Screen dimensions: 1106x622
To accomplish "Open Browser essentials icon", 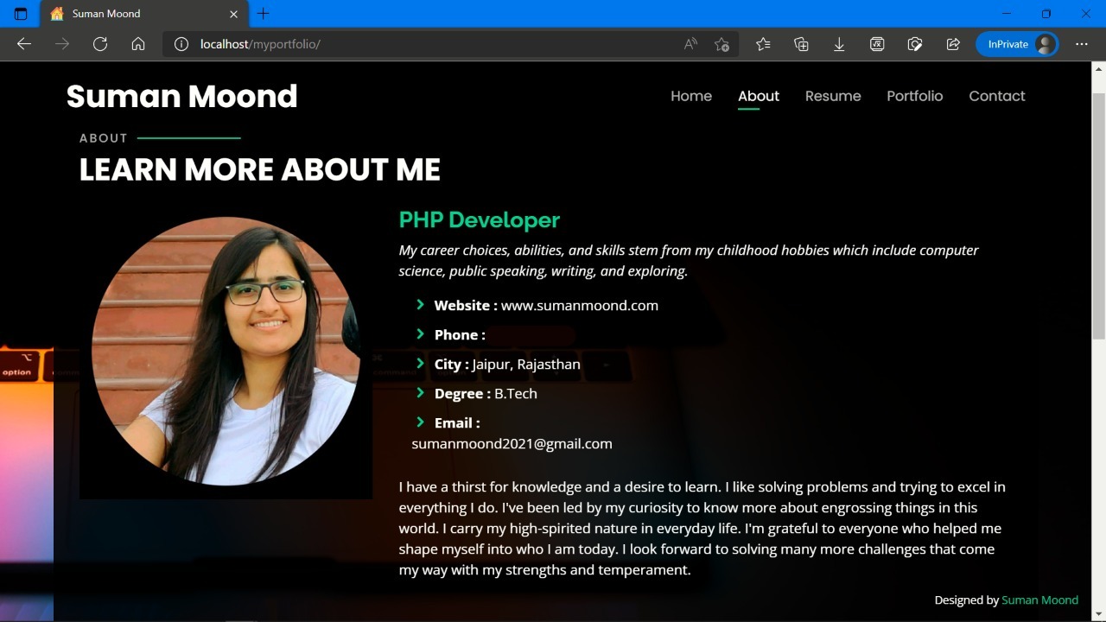I will click(915, 44).
